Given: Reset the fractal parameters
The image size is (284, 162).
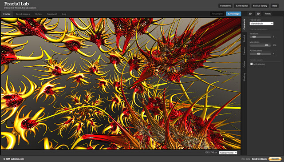Looking at the screenshot, I should pos(268,14).
